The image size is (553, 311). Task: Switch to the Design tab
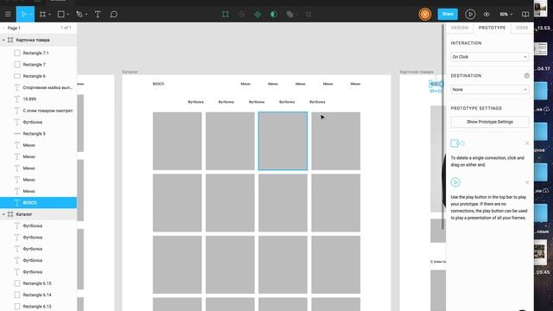460,28
